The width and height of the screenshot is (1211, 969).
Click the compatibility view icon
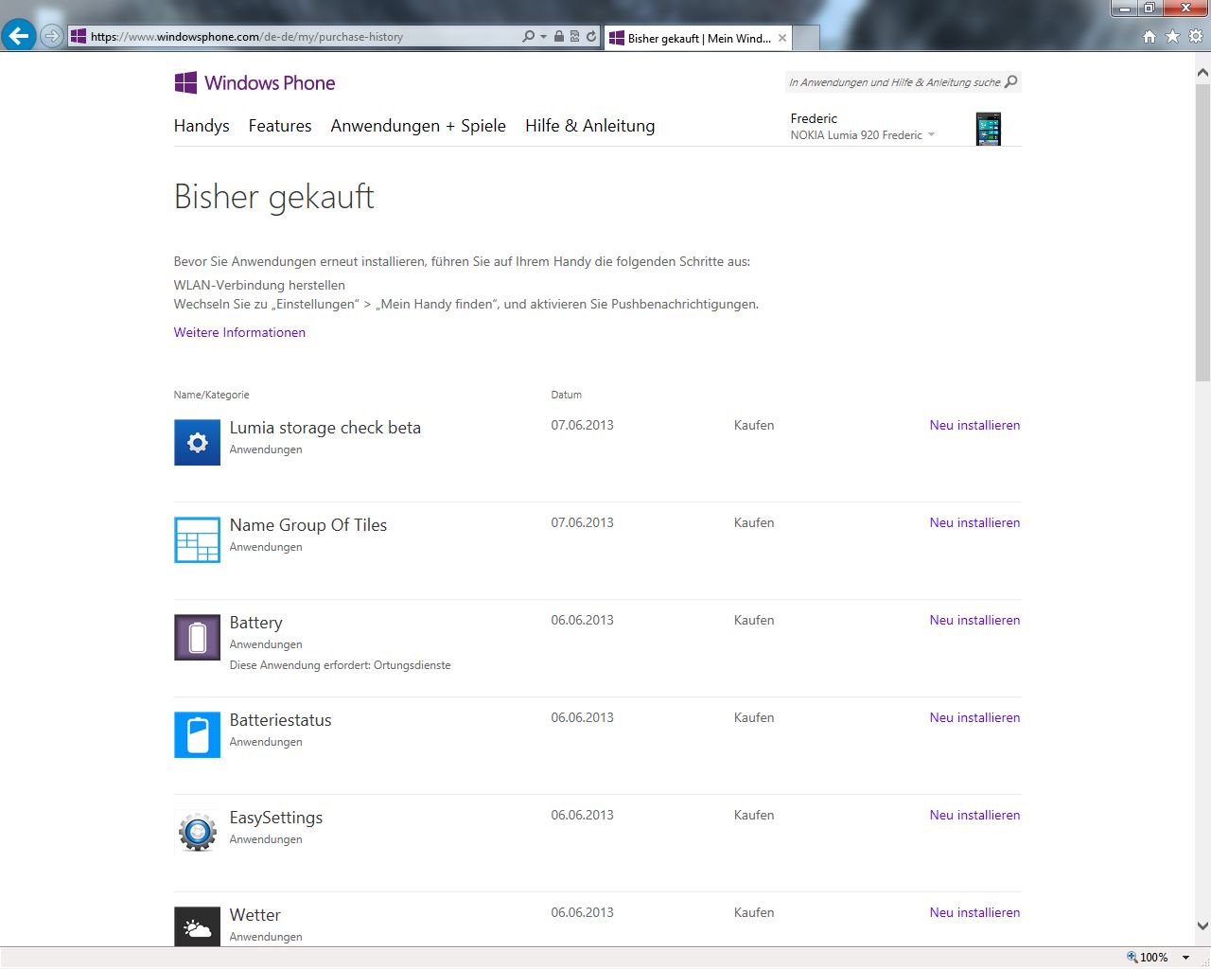point(574,36)
